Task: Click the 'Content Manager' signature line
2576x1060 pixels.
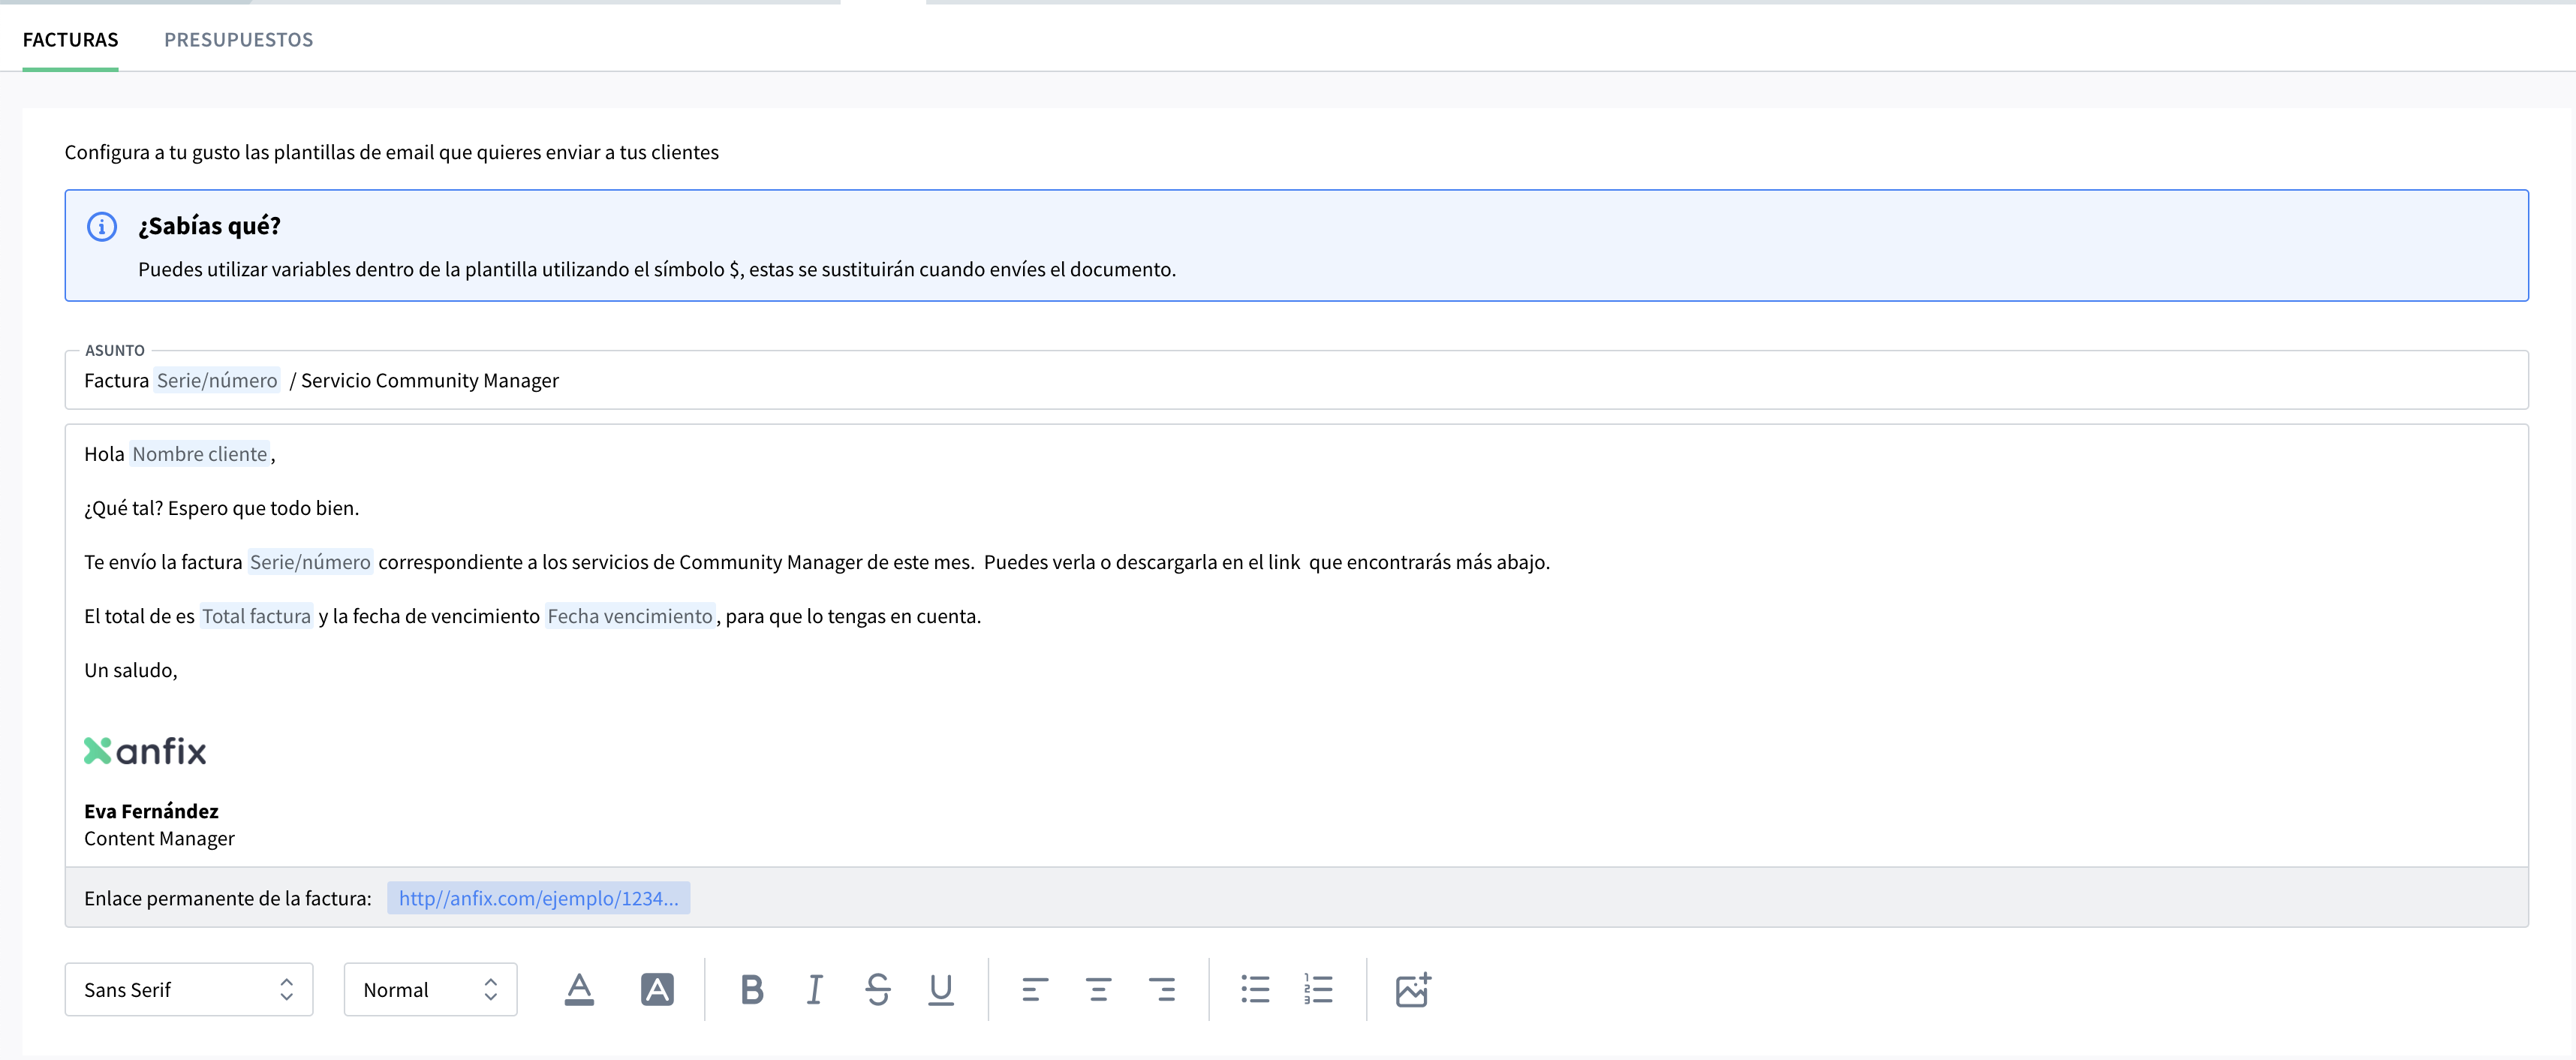Action: 159,839
